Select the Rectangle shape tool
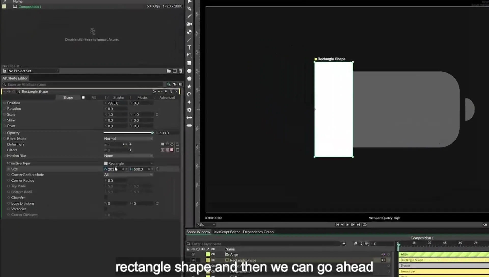 pos(189,63)
